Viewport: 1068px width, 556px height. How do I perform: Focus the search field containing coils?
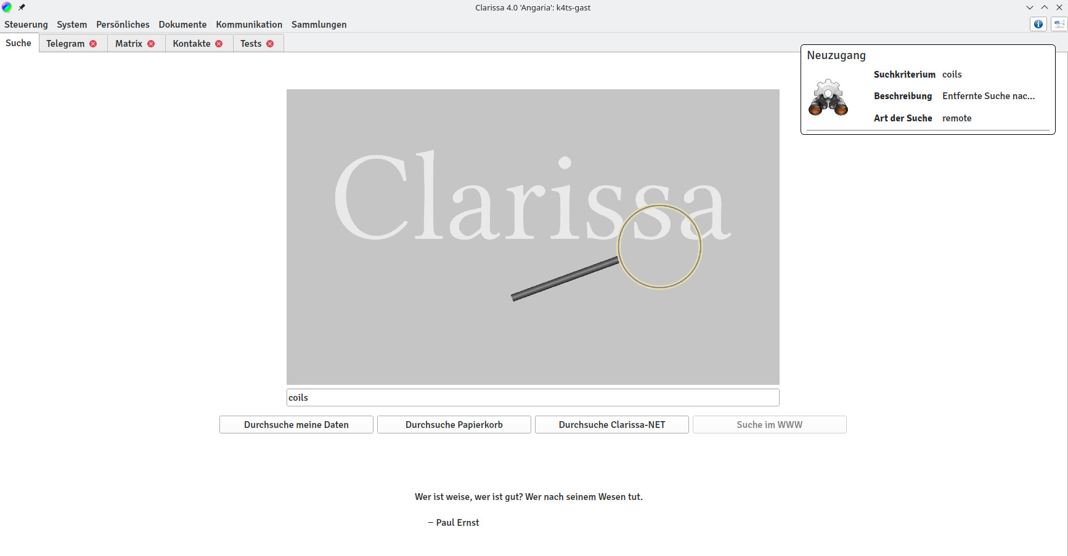[x=533, y=398]
